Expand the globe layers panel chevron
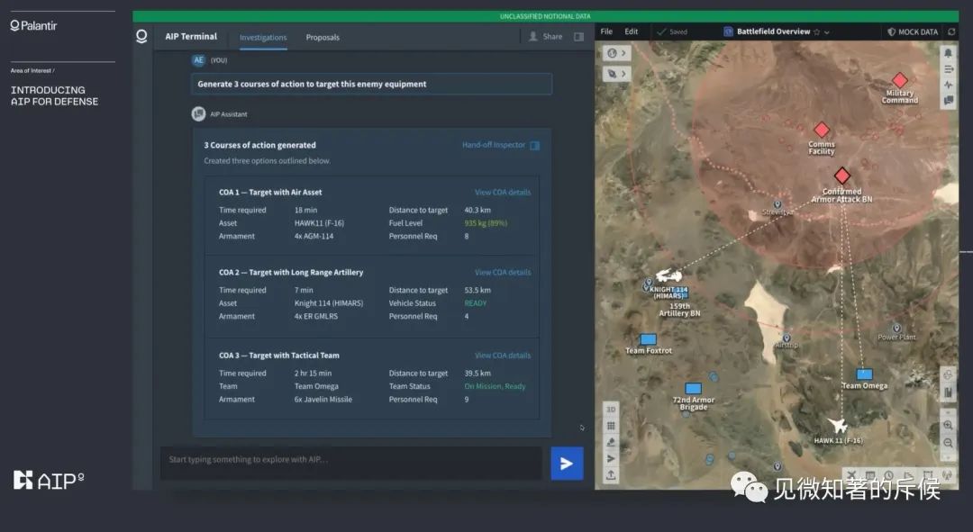This screenshot has width=973, height=532. [x=623, y=53]
